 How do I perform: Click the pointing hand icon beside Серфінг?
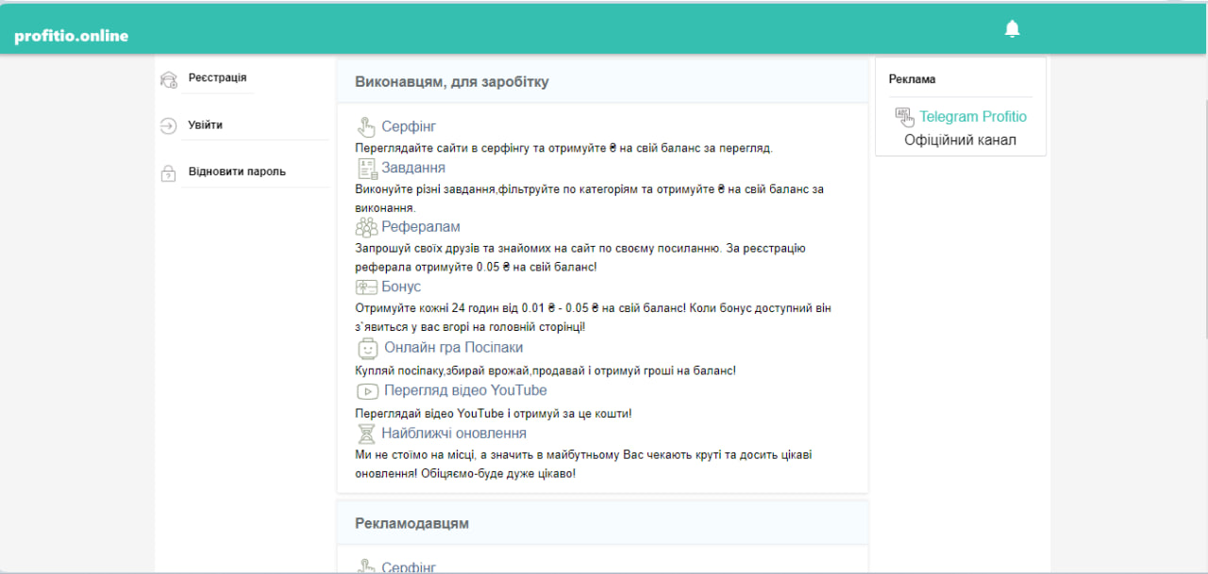coord(366,127)
